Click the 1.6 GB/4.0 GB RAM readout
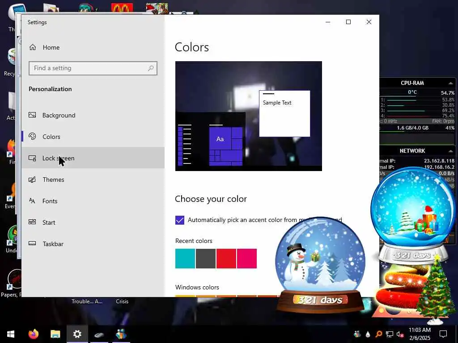Viewport: 458px width, 343px height. (x=412, y=128)
